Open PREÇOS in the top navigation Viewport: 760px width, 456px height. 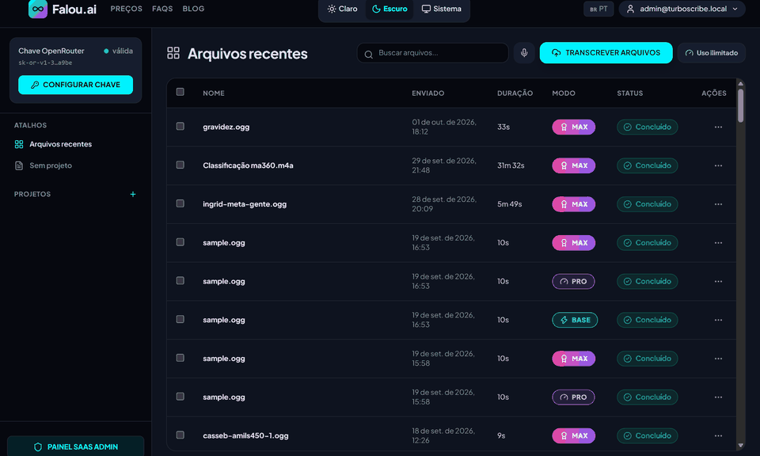coord(127,9)
